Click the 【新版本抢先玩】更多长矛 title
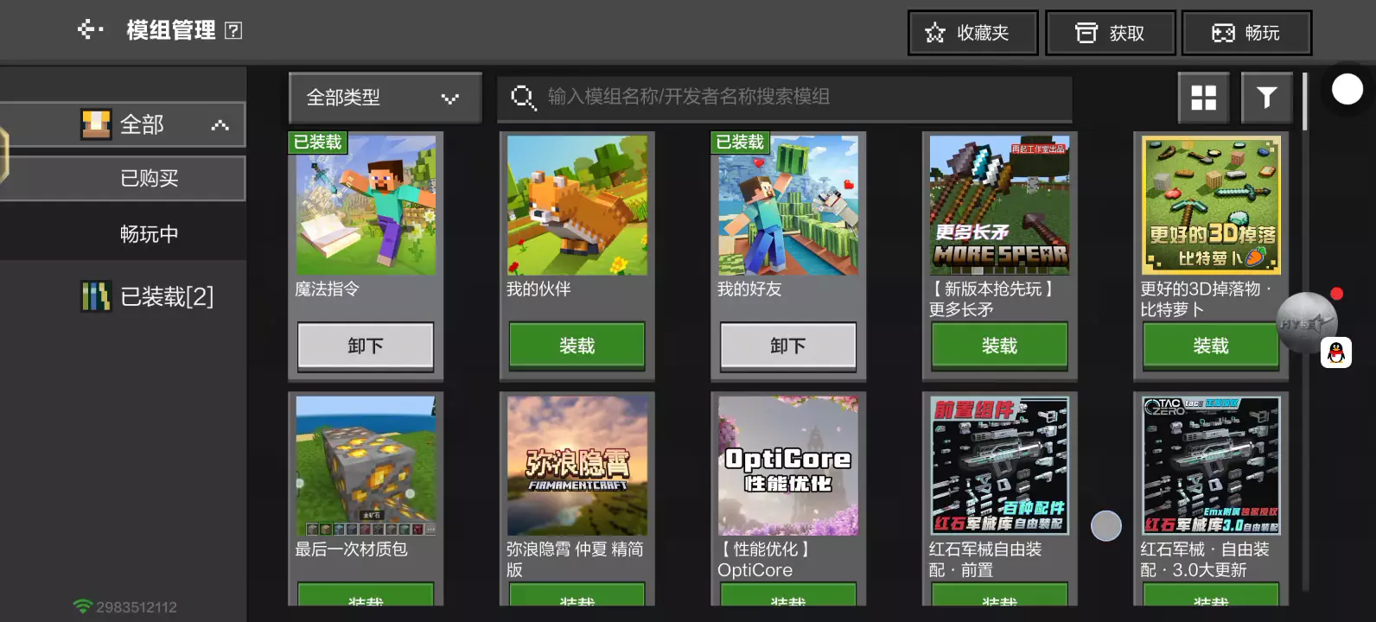1376x622 pixels. pos(991,299)
